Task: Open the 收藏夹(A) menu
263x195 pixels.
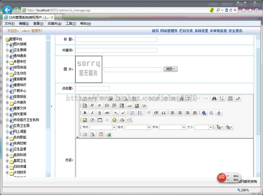Action: (55, 23)
